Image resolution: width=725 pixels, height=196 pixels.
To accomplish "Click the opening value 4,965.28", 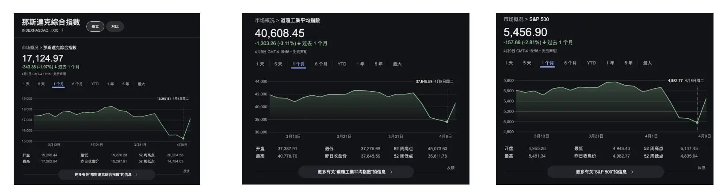I will (537, 149).
